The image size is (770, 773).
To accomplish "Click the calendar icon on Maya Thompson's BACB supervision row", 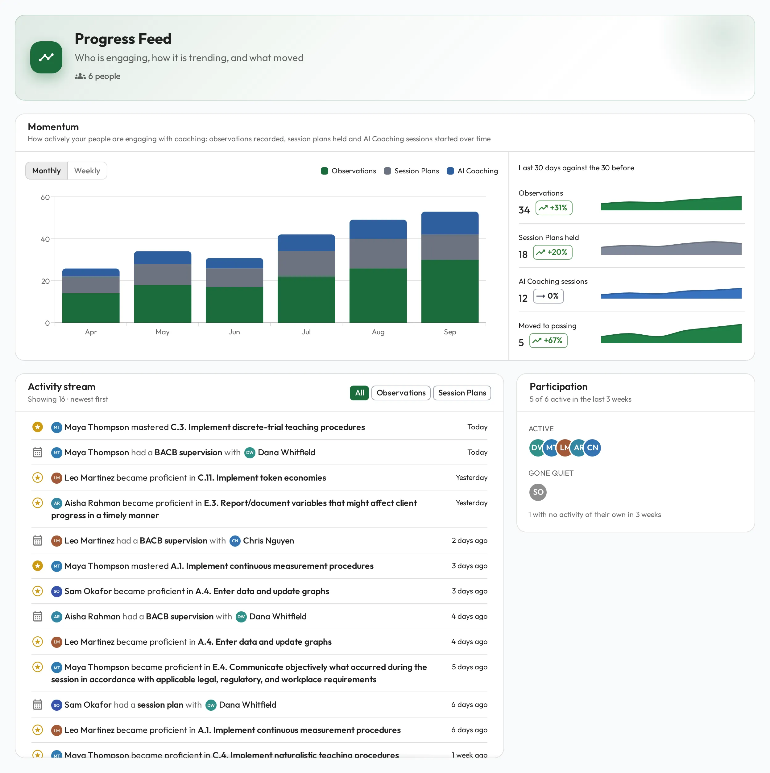I will (38, 452).
